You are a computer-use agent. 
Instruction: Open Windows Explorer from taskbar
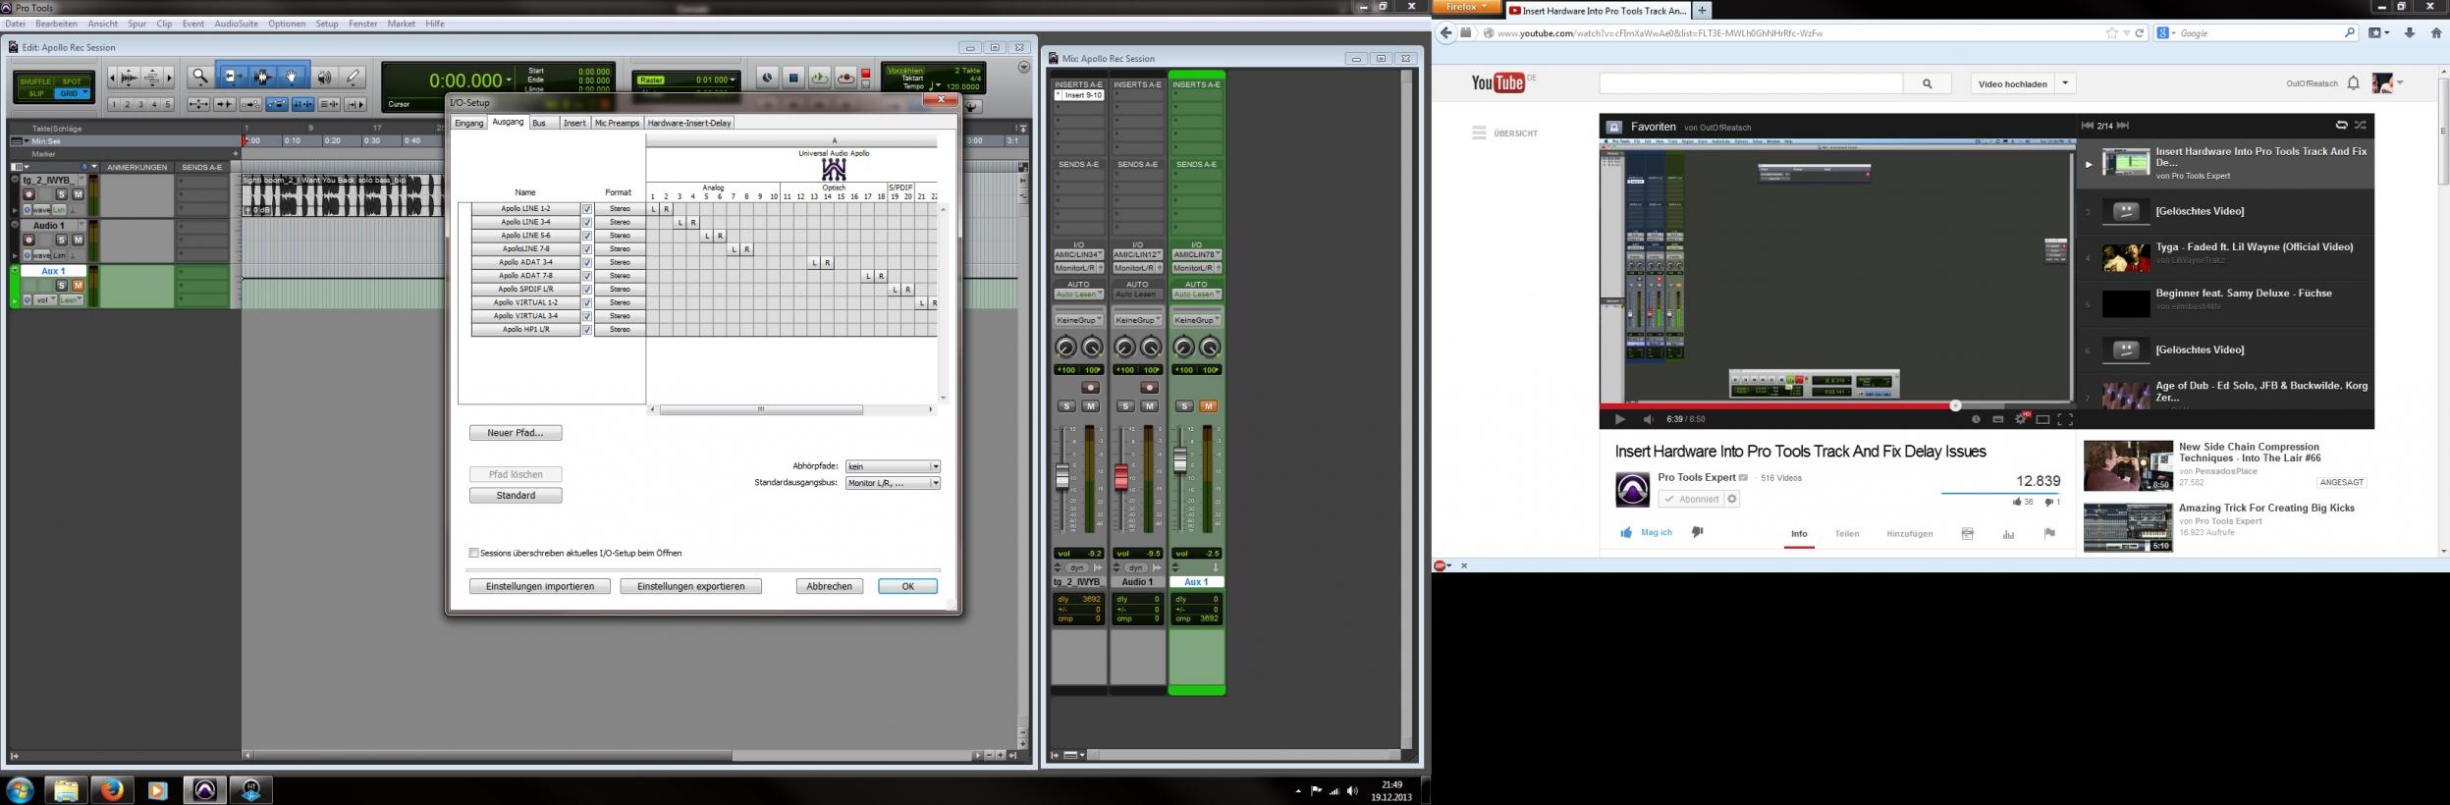tap(65, 789)
